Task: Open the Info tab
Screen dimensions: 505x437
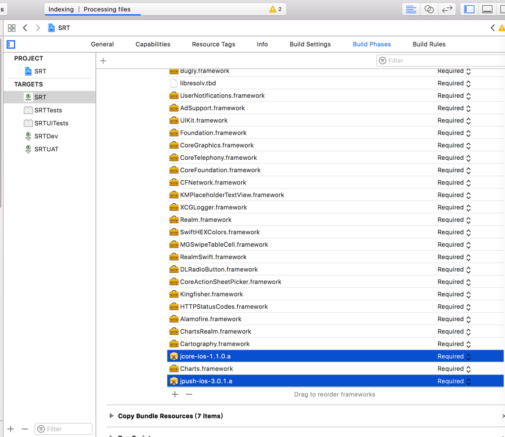Action: (x=262, y=45)
